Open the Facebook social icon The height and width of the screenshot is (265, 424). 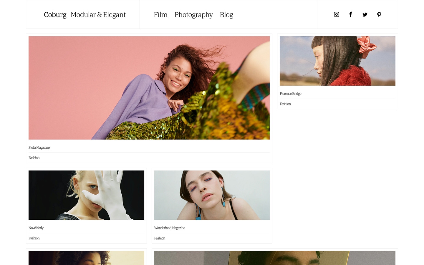click(x=350, y=14)
